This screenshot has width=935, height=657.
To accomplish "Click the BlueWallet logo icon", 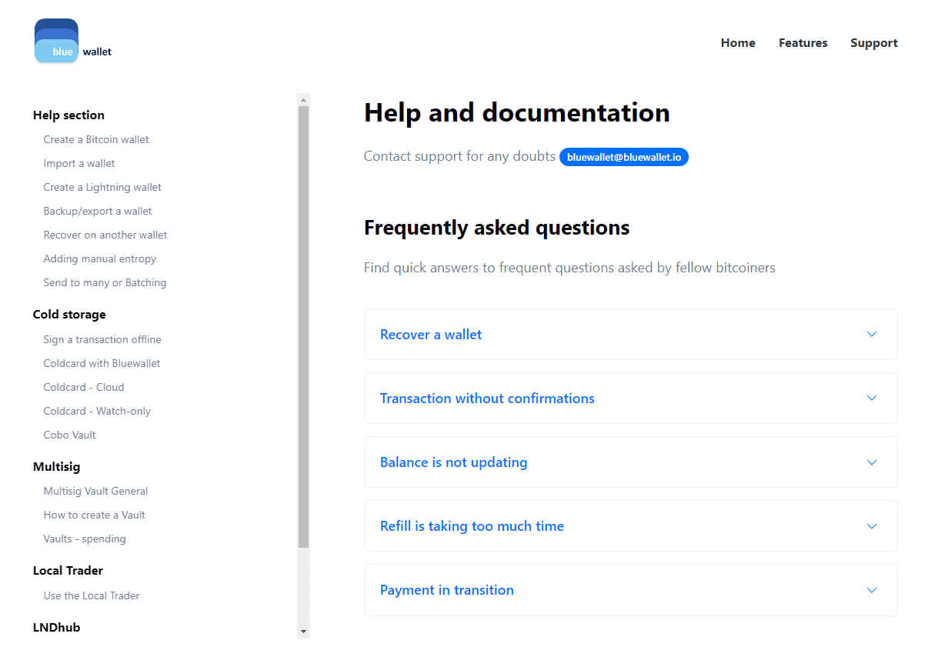I will [56, 41].
